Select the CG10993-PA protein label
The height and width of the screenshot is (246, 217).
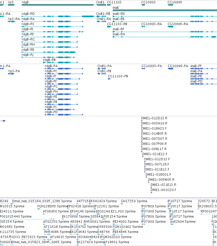click(x=152, y=66)
